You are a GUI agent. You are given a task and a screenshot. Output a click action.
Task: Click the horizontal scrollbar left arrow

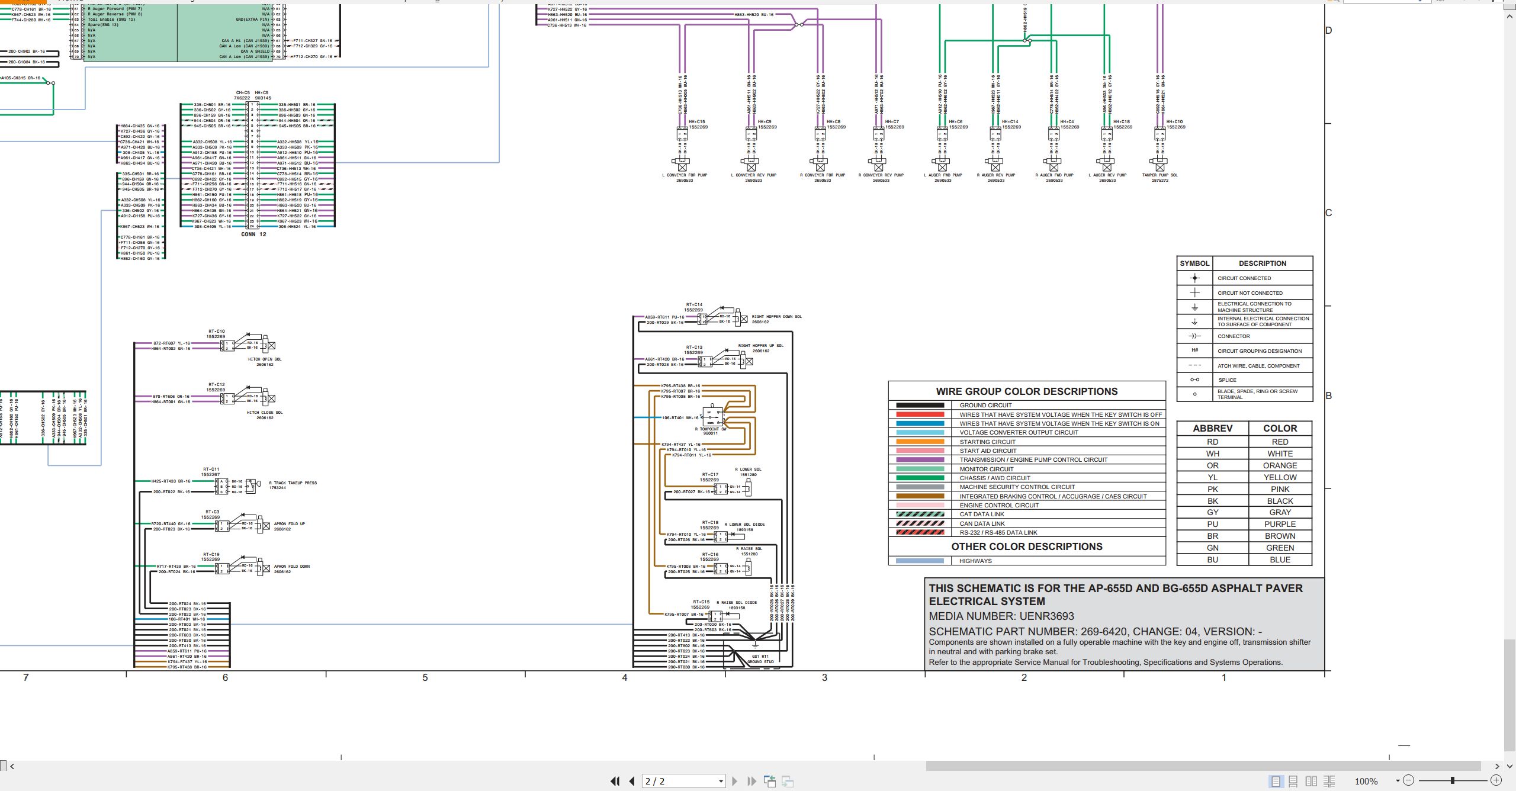pos(12,766)
